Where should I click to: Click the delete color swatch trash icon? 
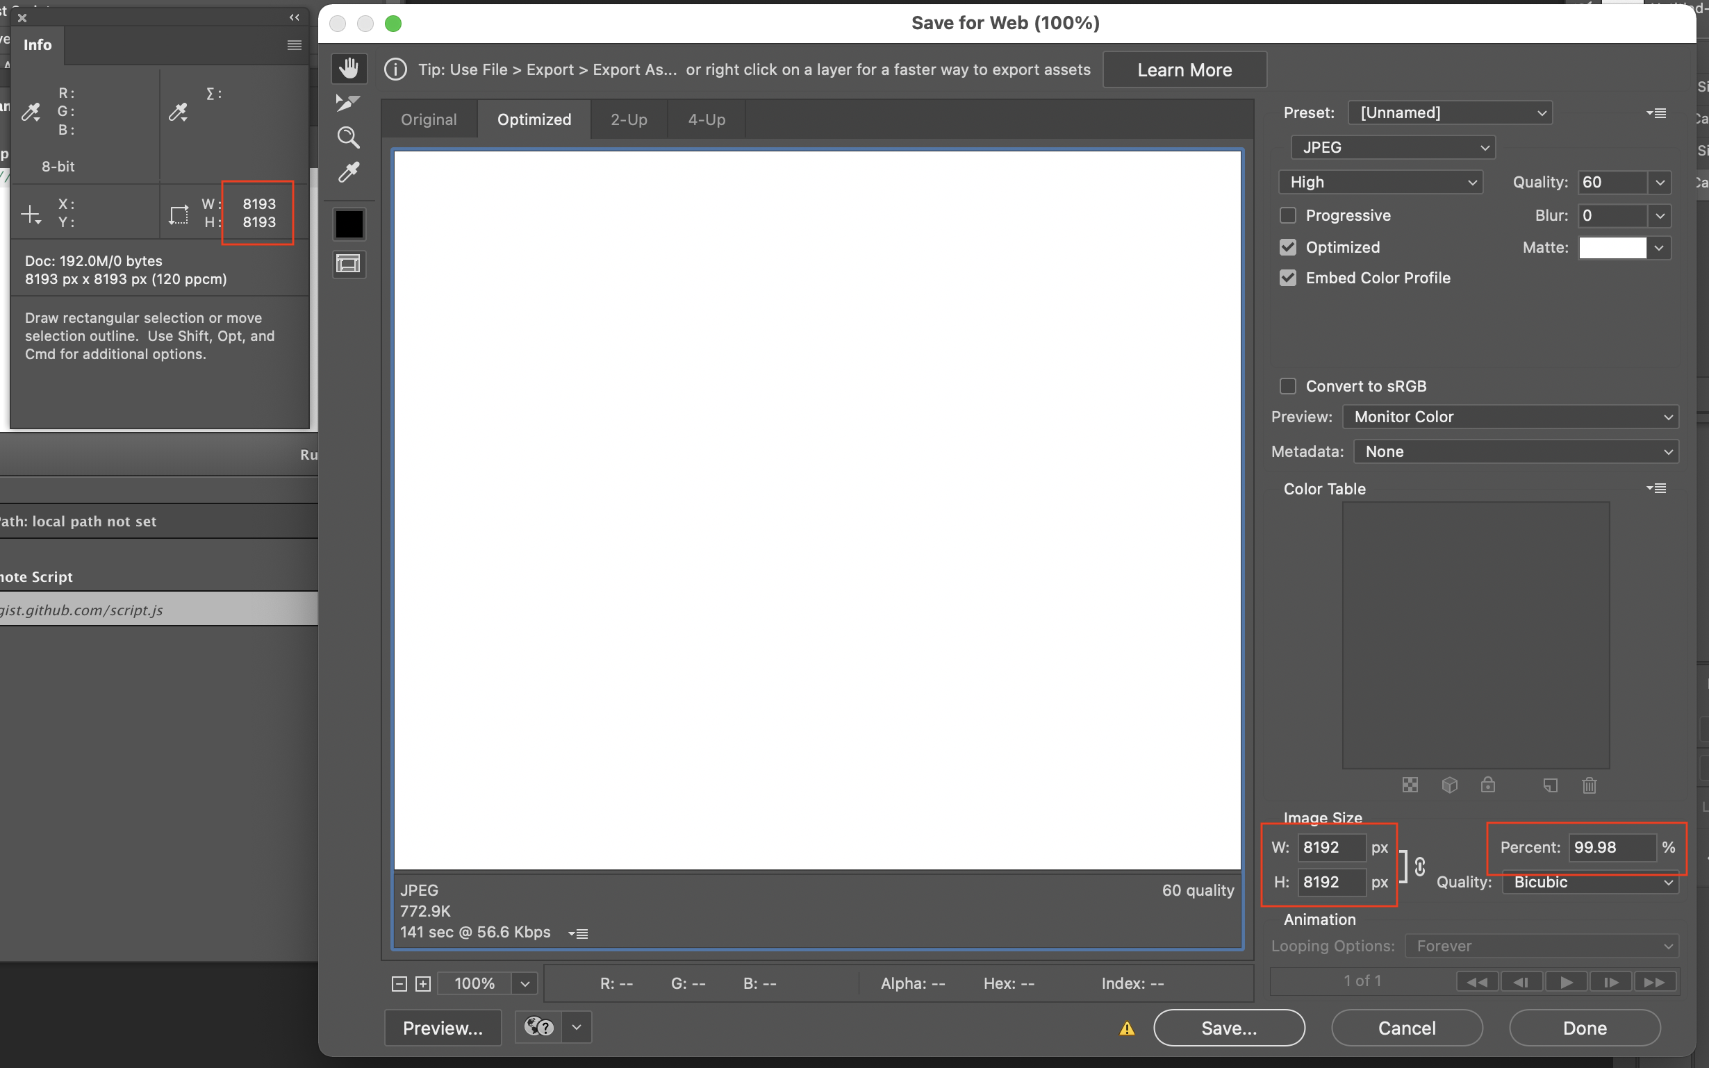[1589, 785]
